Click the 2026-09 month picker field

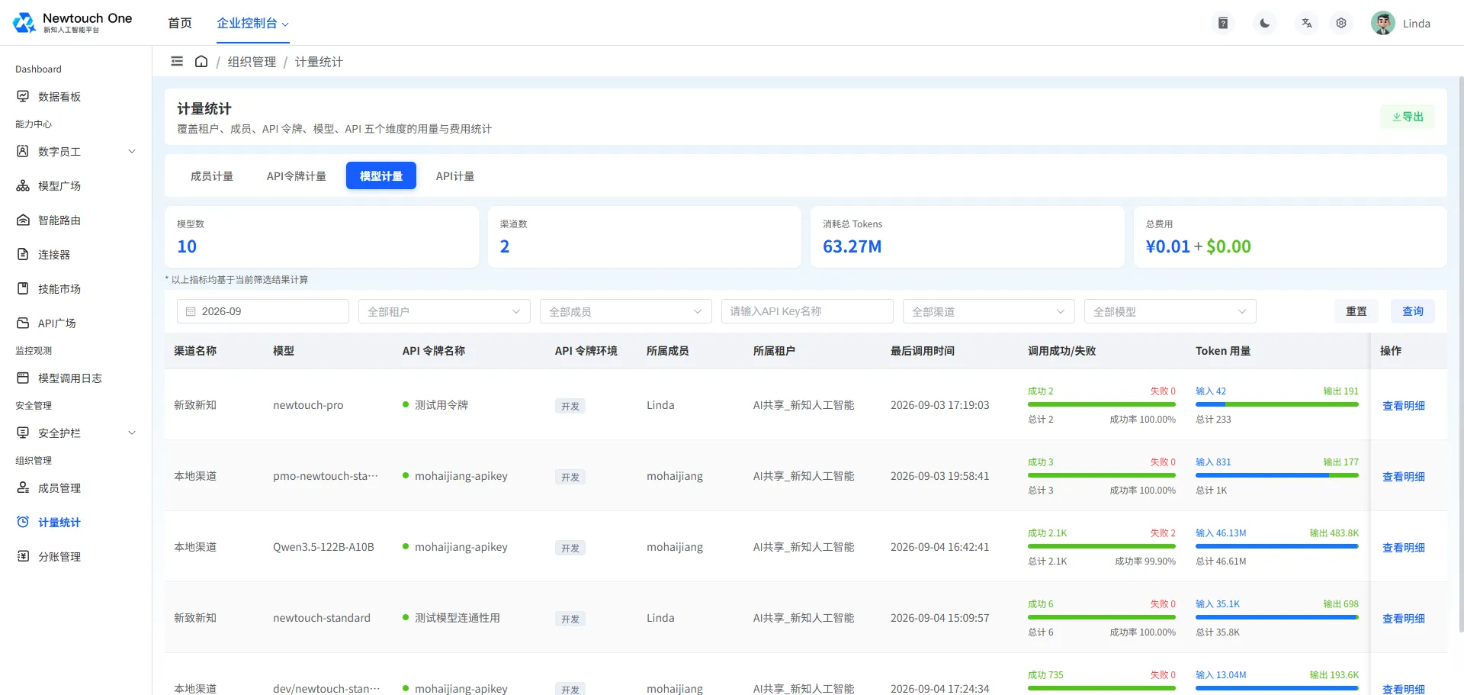(263, 311)
